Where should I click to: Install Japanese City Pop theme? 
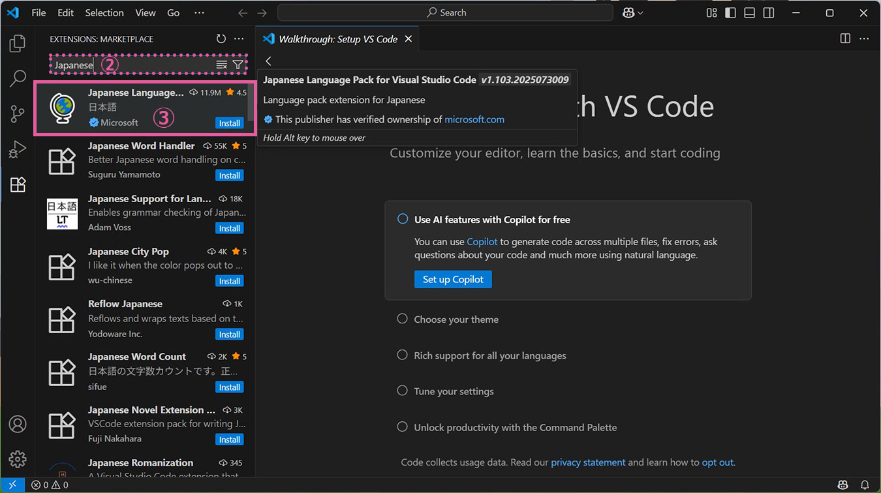pyautogui.click(x=230, y=281)
